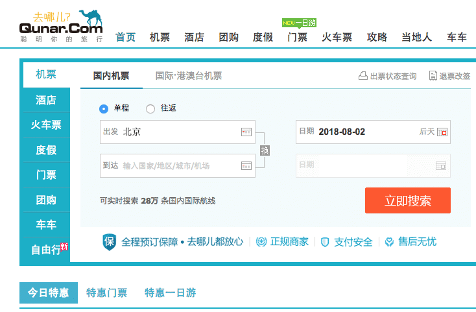Open city picker icon in departure field
The width and height of the screenshot is (476, 312).
pos(246,132)
